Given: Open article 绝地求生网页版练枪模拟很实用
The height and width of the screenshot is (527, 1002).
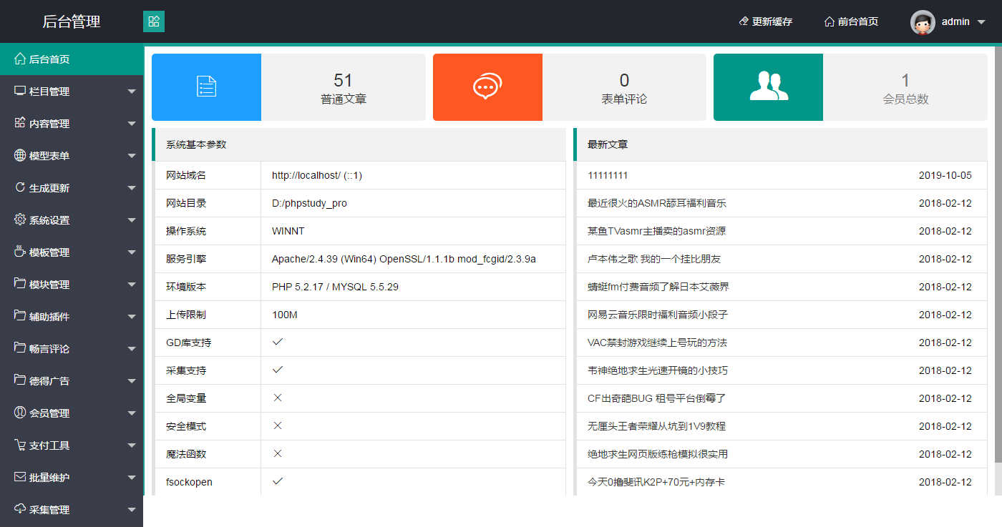Looking at the screenshot, I should pos(658,454).
